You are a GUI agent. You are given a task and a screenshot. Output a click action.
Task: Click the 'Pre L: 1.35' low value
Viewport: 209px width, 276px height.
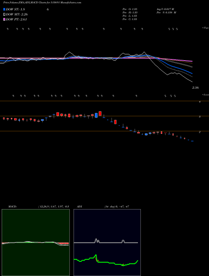click(x=130, y=16)
